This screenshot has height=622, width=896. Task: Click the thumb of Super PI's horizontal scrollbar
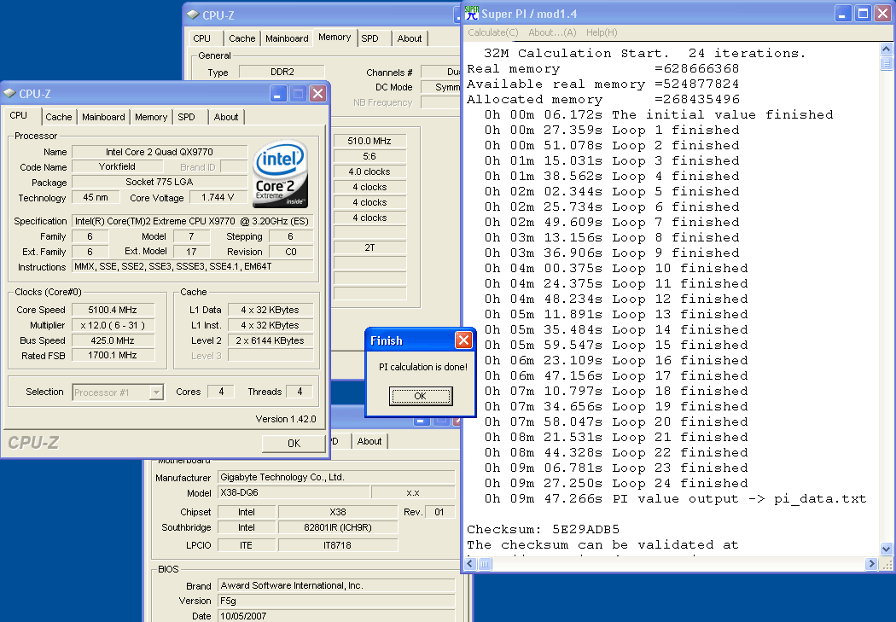485,564
